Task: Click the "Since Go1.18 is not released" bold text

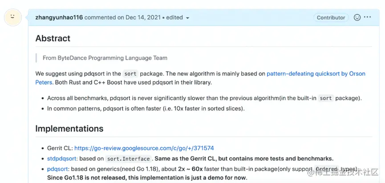Action: 147,178
